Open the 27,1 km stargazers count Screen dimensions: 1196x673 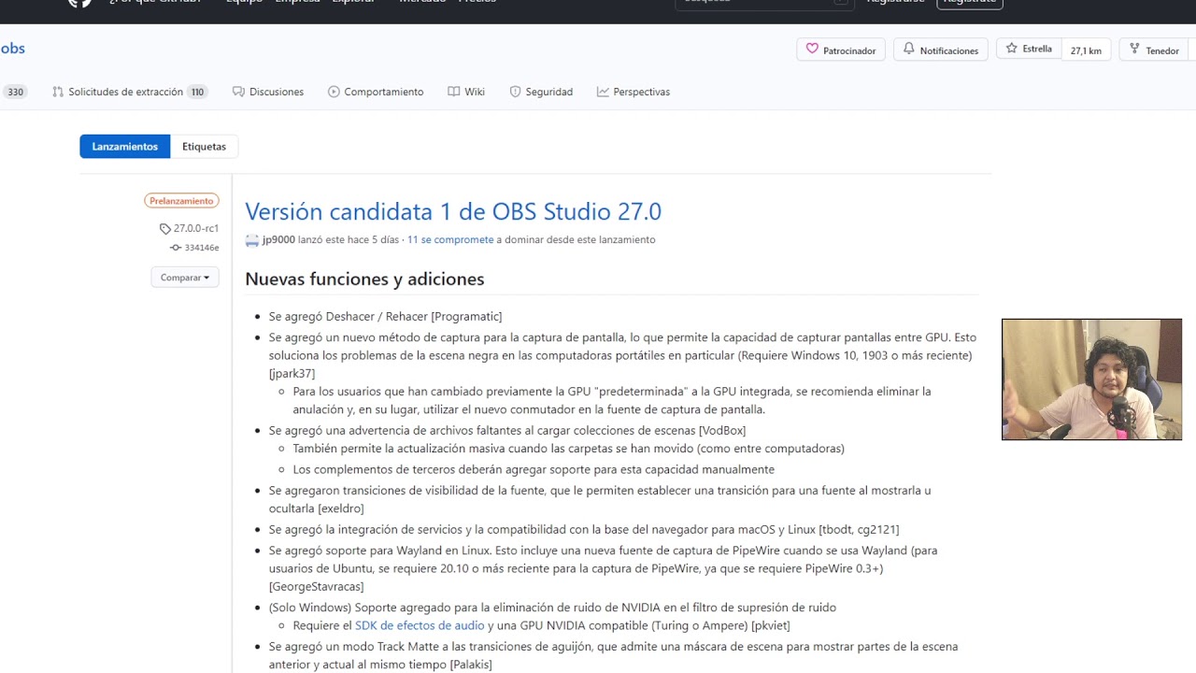coord(1086,50)
